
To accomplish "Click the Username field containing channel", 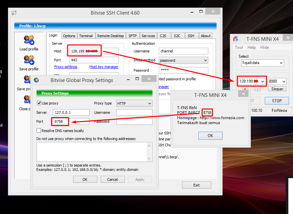I will coord(183,51).
